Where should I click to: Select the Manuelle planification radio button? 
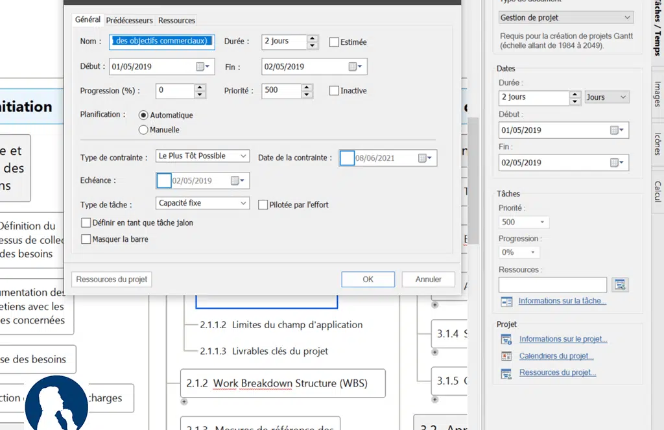144,130
